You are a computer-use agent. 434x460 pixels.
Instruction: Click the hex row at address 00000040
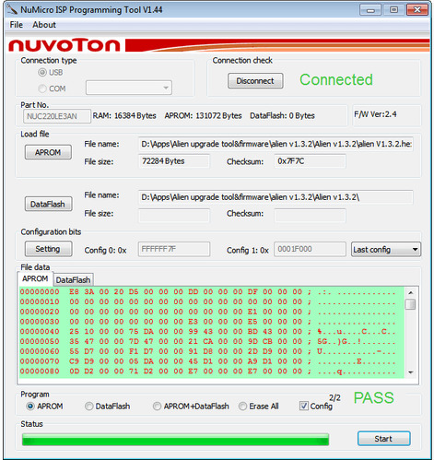(x=207, y=332)
